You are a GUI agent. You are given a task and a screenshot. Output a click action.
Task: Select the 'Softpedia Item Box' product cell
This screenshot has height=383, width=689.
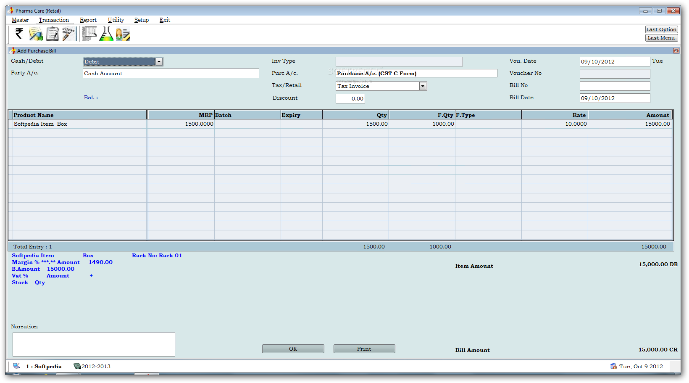(80, 124)
